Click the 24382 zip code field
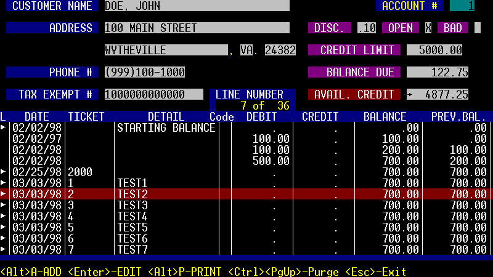 (280, 50)
